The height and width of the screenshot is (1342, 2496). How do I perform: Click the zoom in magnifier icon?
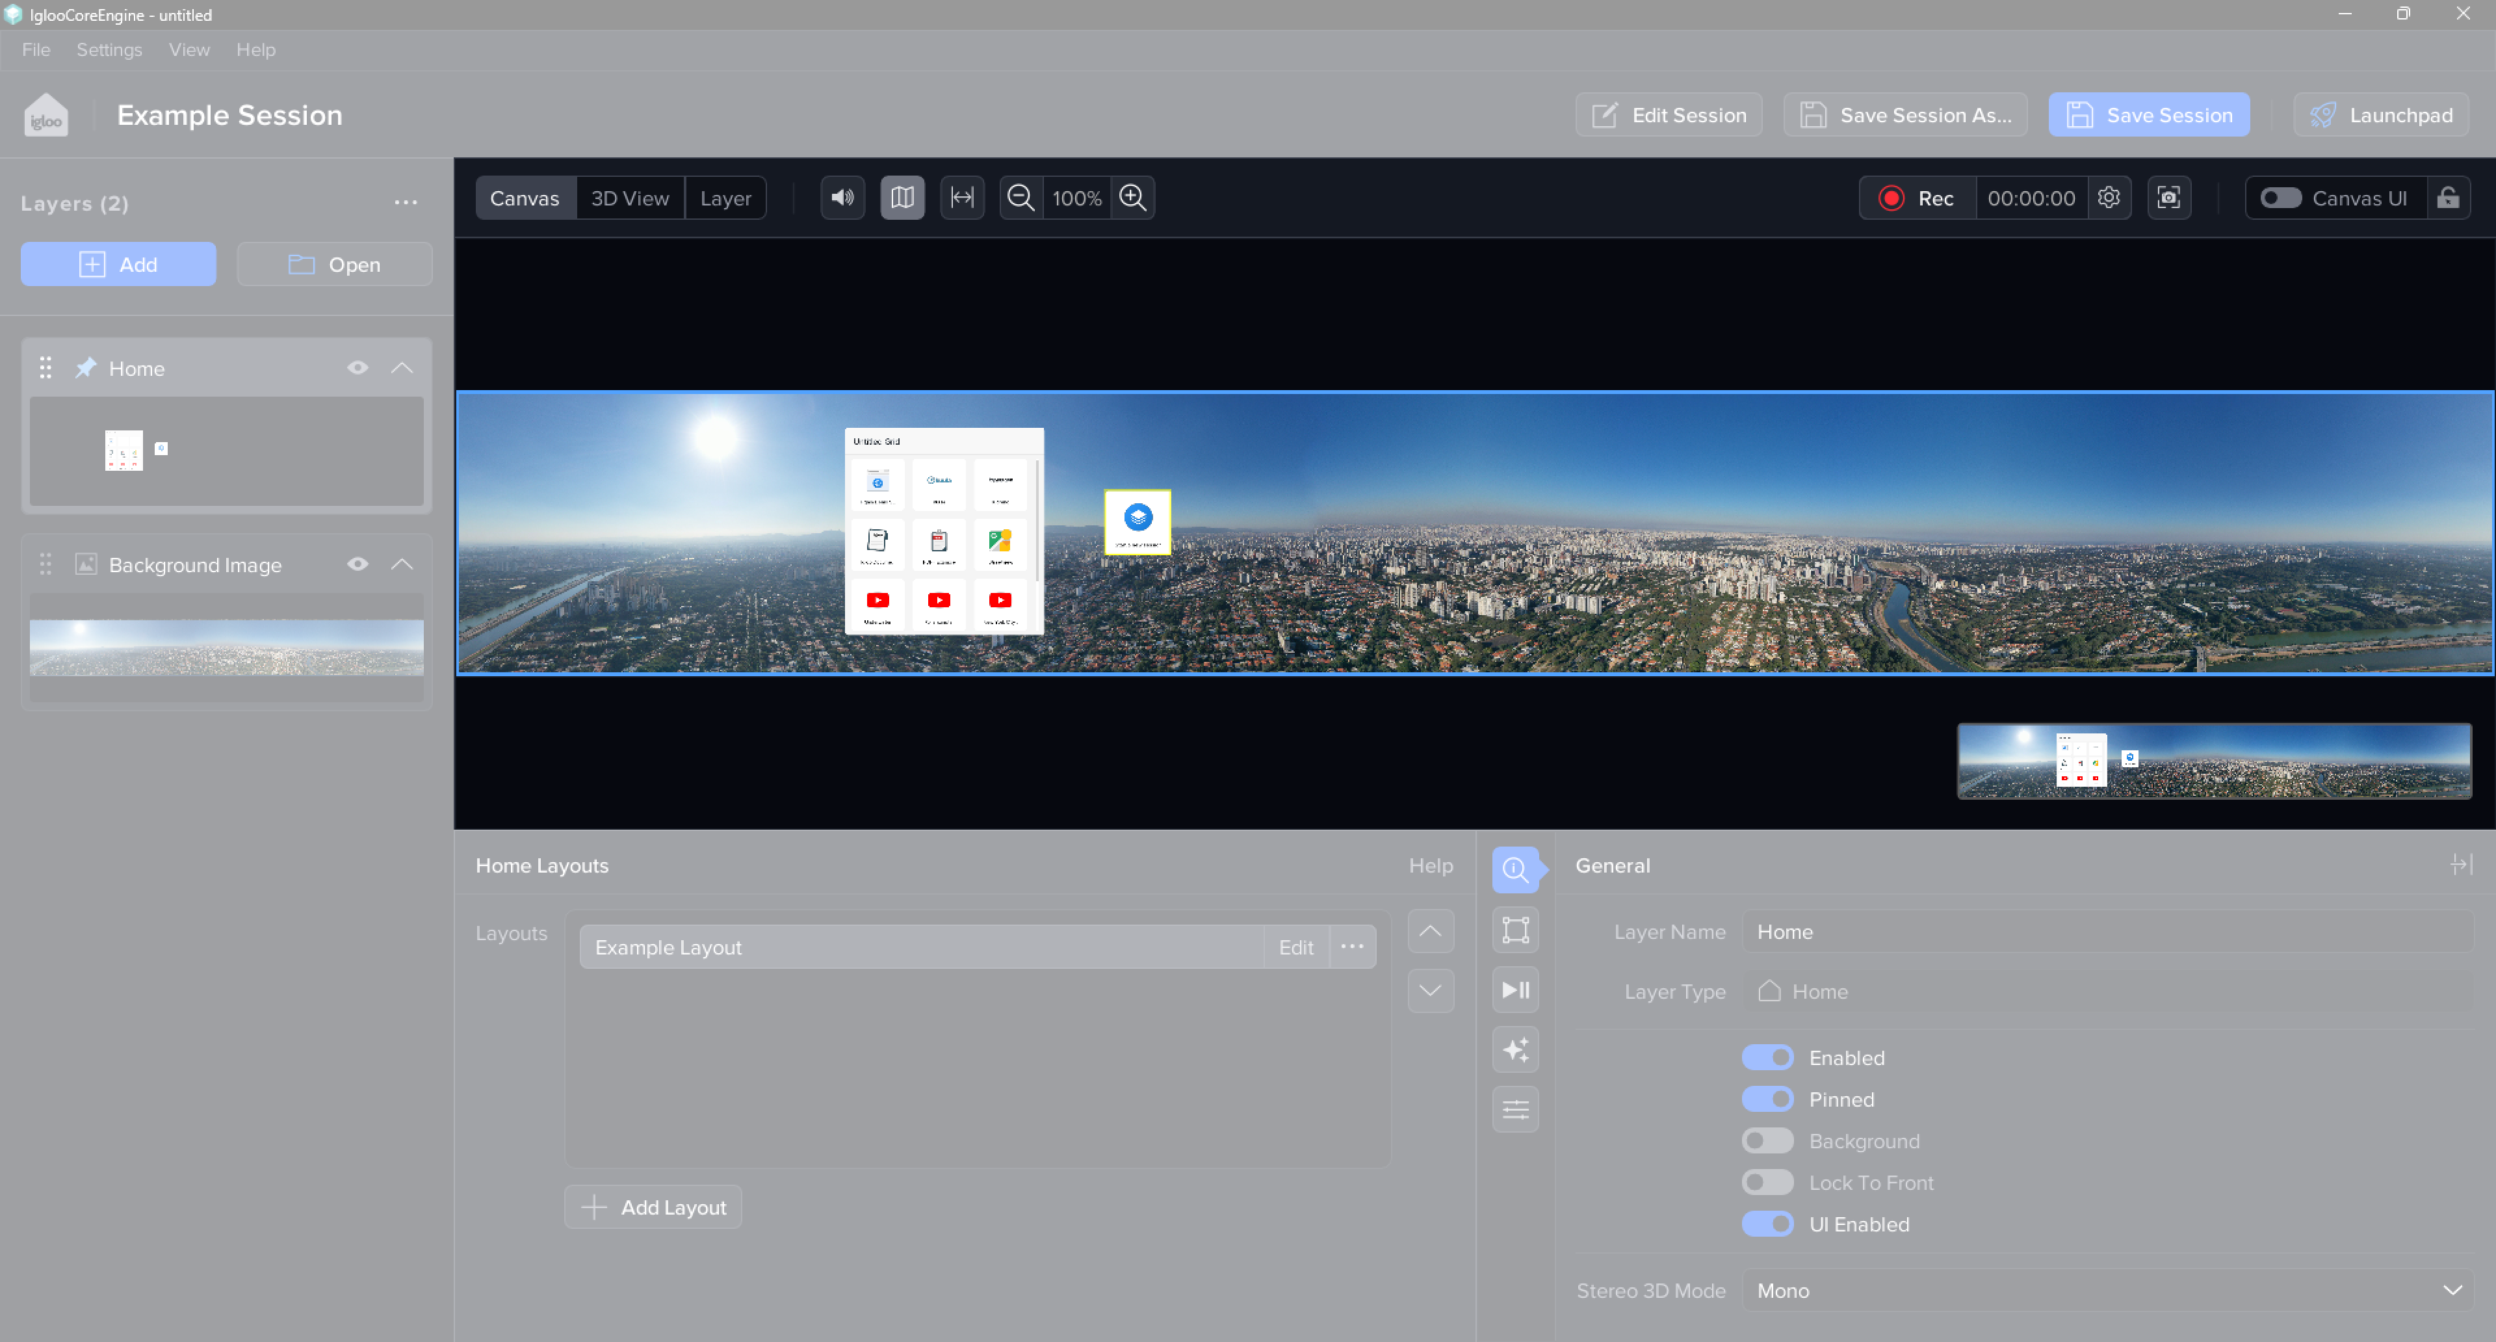click(1132, 198)
